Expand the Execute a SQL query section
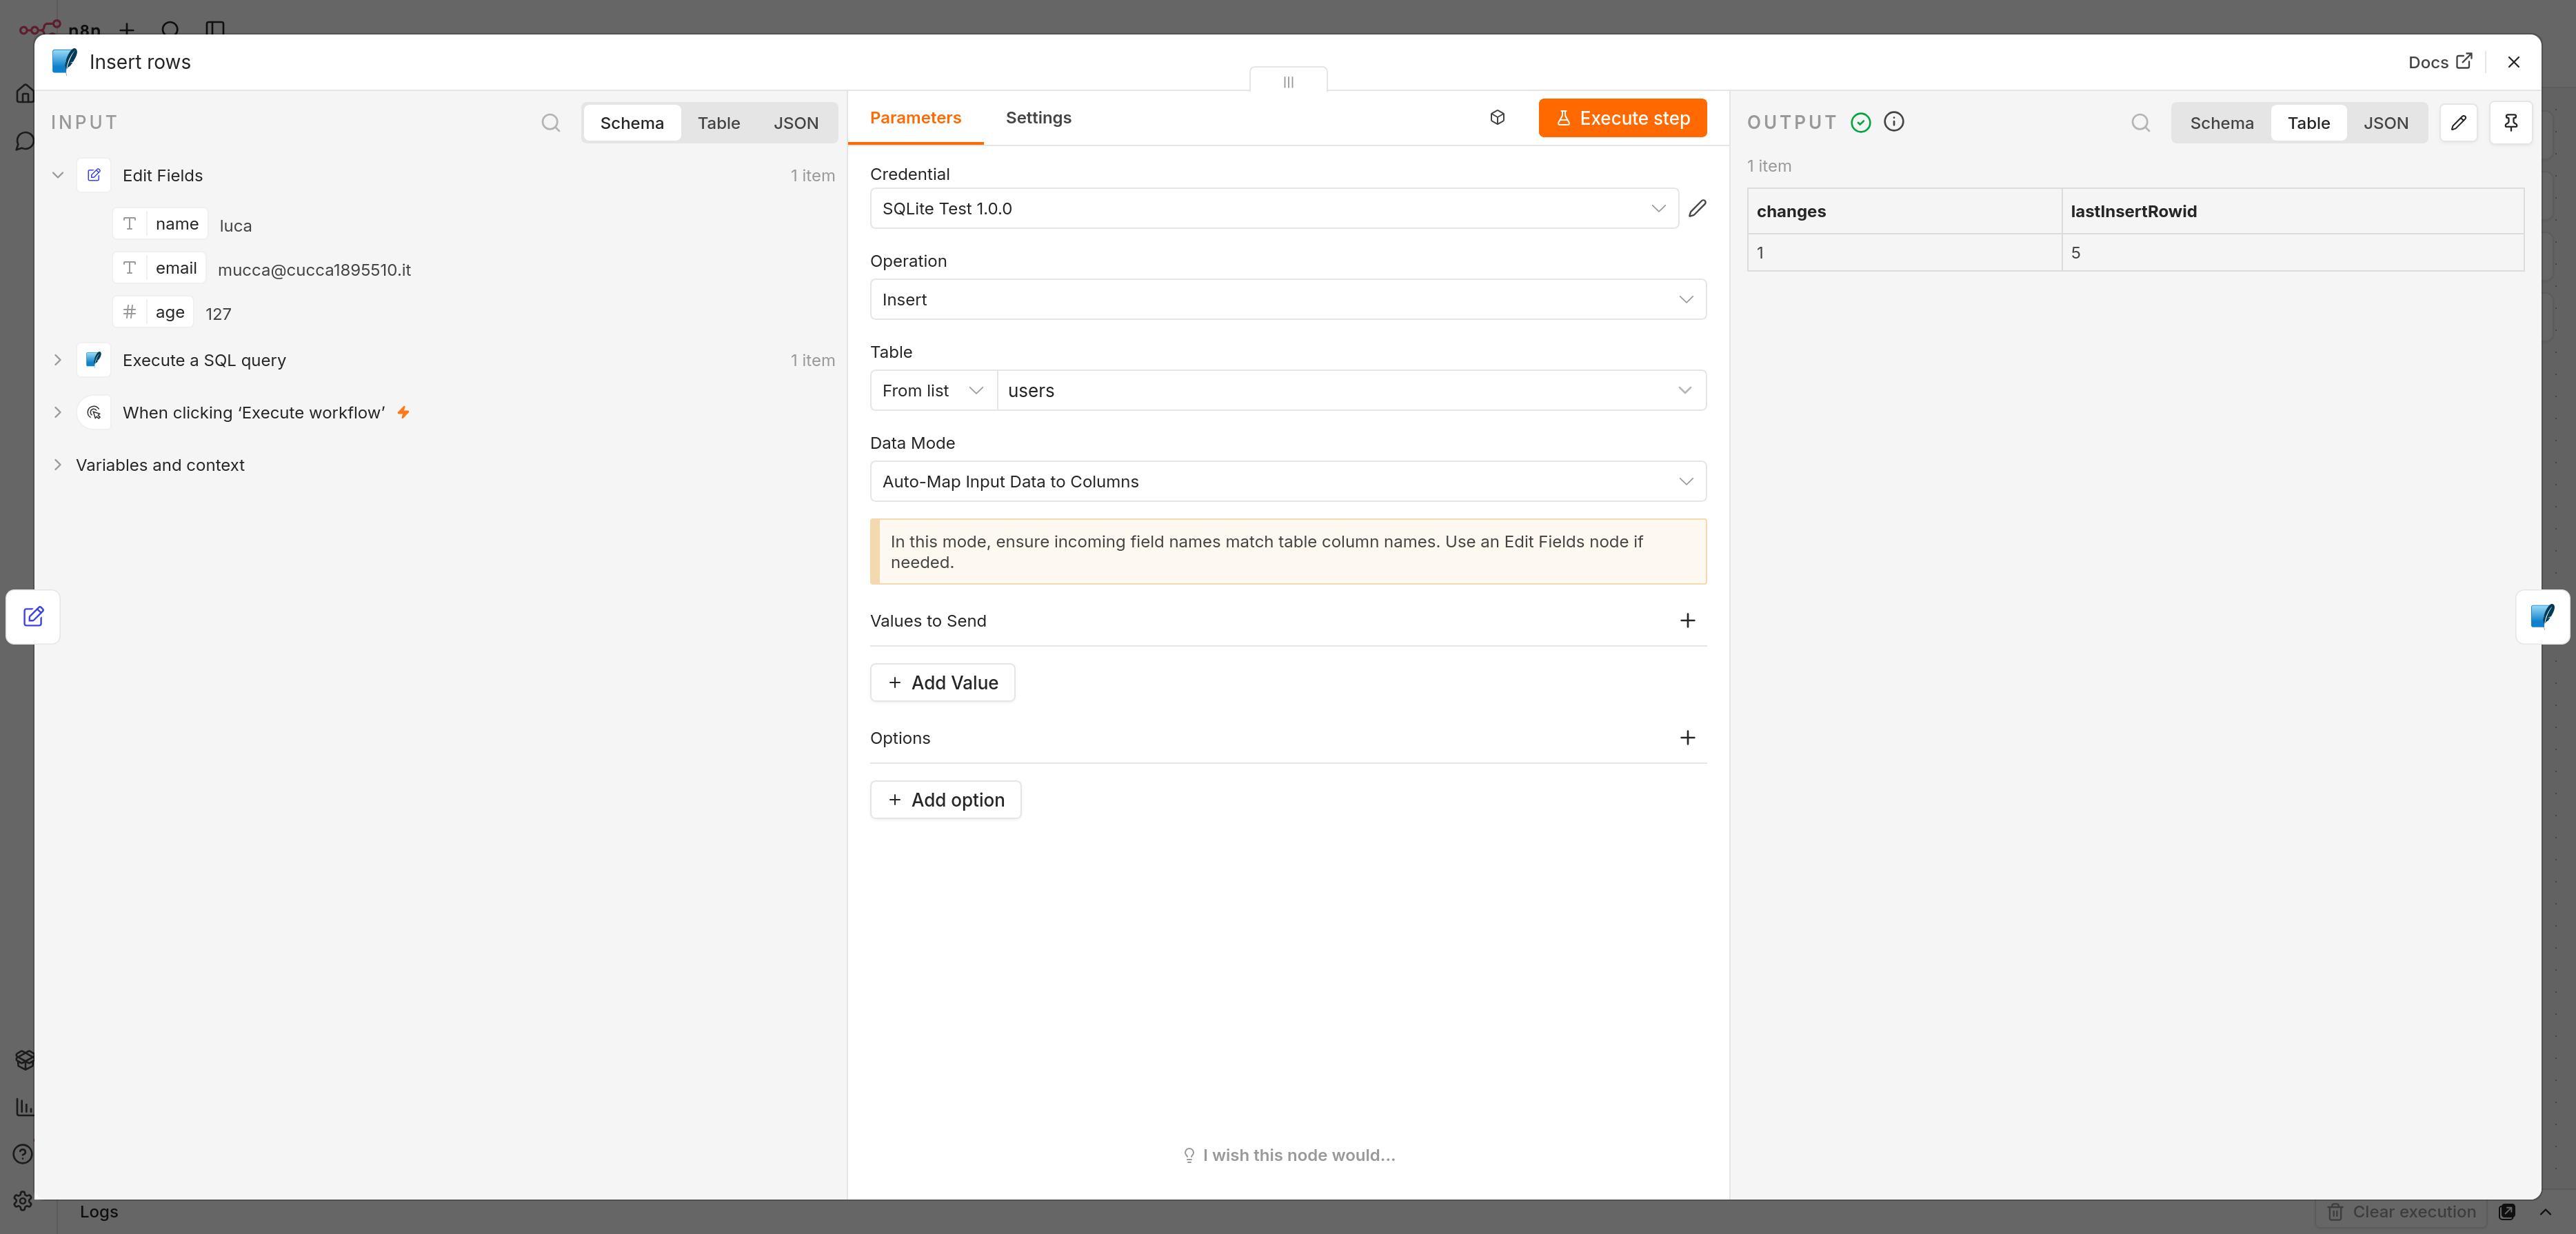This screenshot has width=2576, height=1234. point(58,360)
